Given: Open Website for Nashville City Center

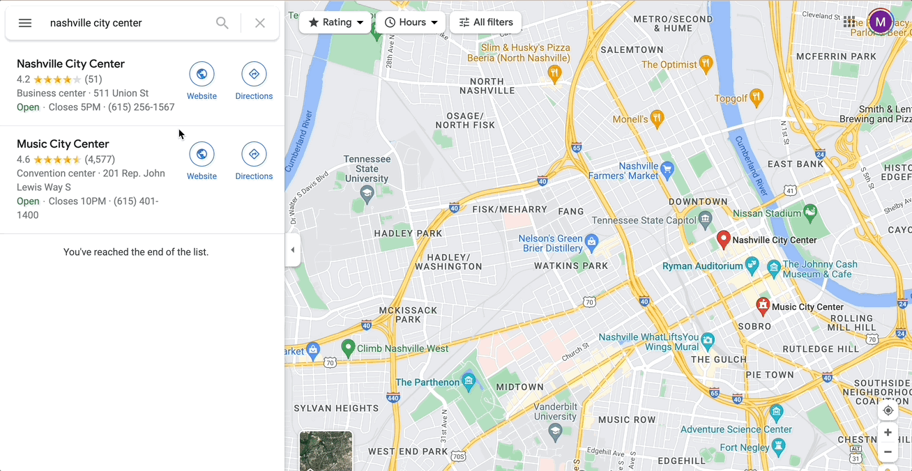Looking at the screenshot, I should [x=202, y=82].
